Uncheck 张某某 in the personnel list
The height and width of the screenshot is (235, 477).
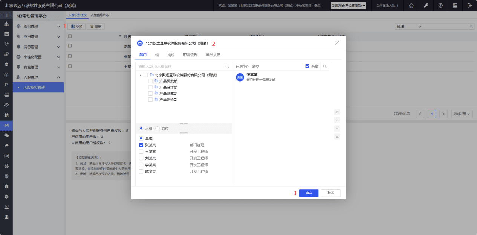pyautogui.click(x=141, y=145)
